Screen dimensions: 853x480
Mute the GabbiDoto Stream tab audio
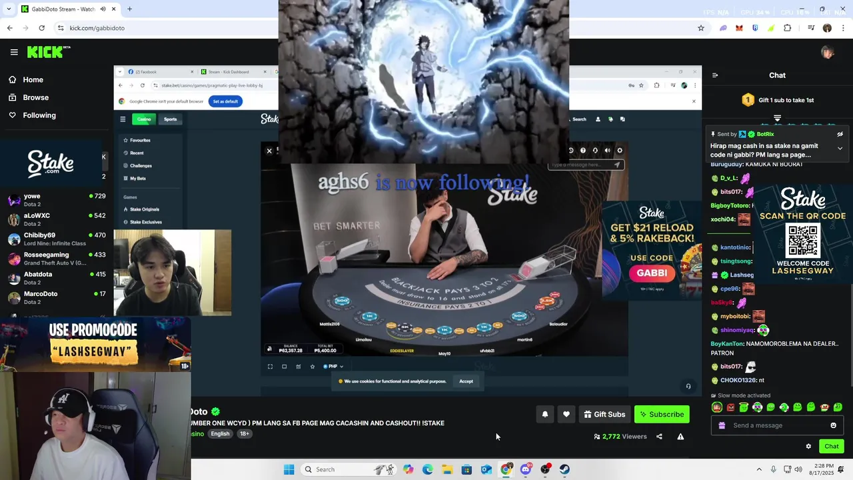(x=103, y=9)
